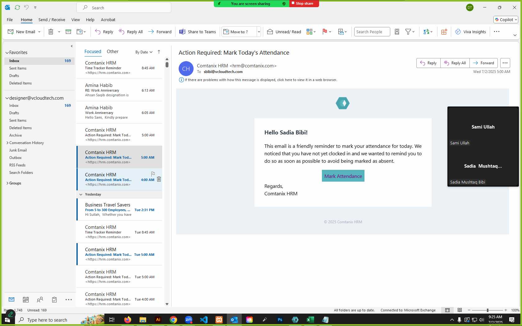Select the Focused inbox tab
Viewport: 522px width, 326px height.
[x=93, y=52]
